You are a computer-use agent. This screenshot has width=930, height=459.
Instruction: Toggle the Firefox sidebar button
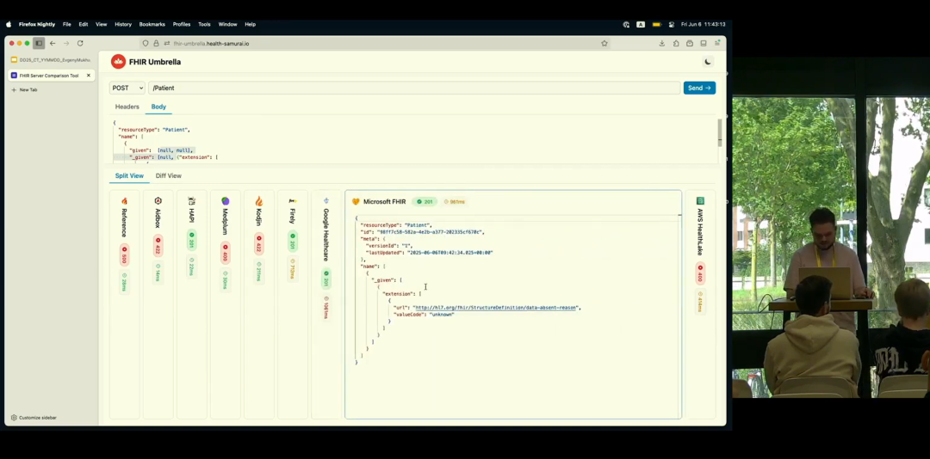point(39,43)
